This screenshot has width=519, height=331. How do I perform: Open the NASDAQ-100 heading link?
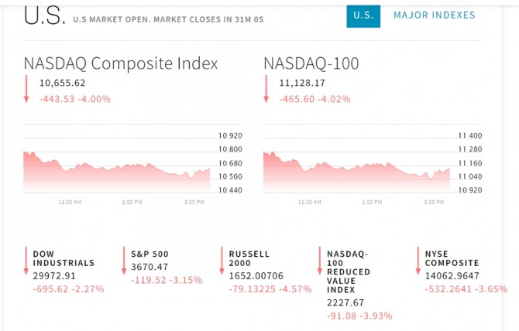tap(311, 63)
